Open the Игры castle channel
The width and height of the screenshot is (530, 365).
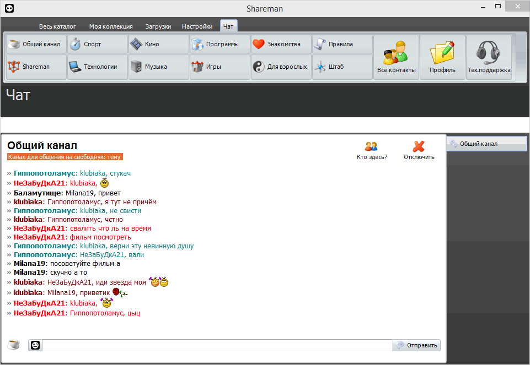pyautogui.click(x=220, y=67)
